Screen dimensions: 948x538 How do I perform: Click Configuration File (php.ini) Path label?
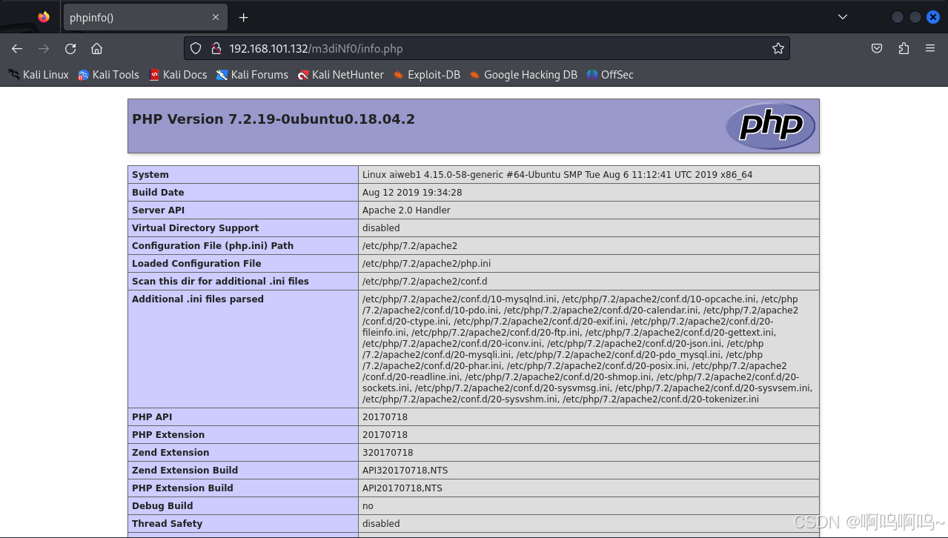click(x=213, y=246)
